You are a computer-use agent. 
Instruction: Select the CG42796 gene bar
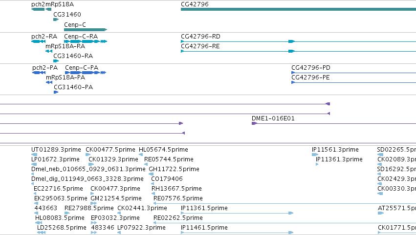click(298, 9)
